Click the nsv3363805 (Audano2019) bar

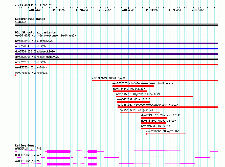coord(153,123)
